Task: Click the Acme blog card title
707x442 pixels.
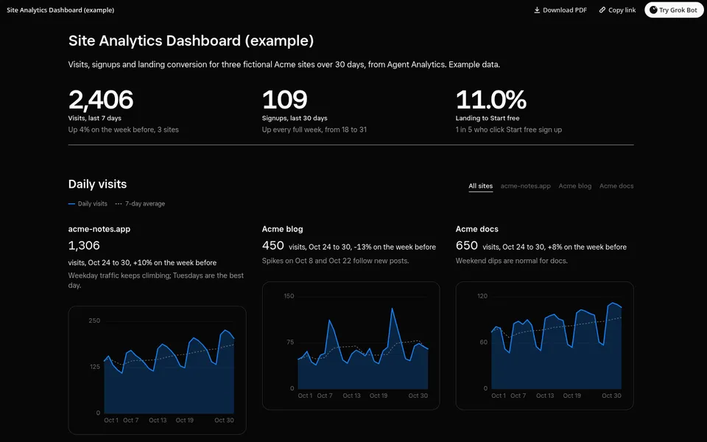Action: 282,229
